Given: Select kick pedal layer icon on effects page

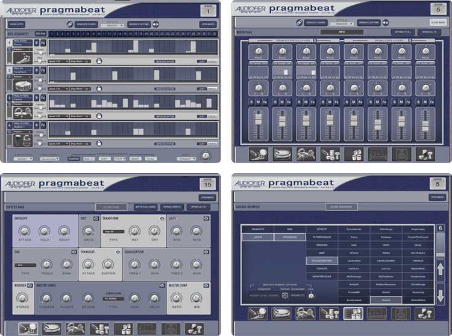Looking at the screenshot, I should click(x=28, y=329).
